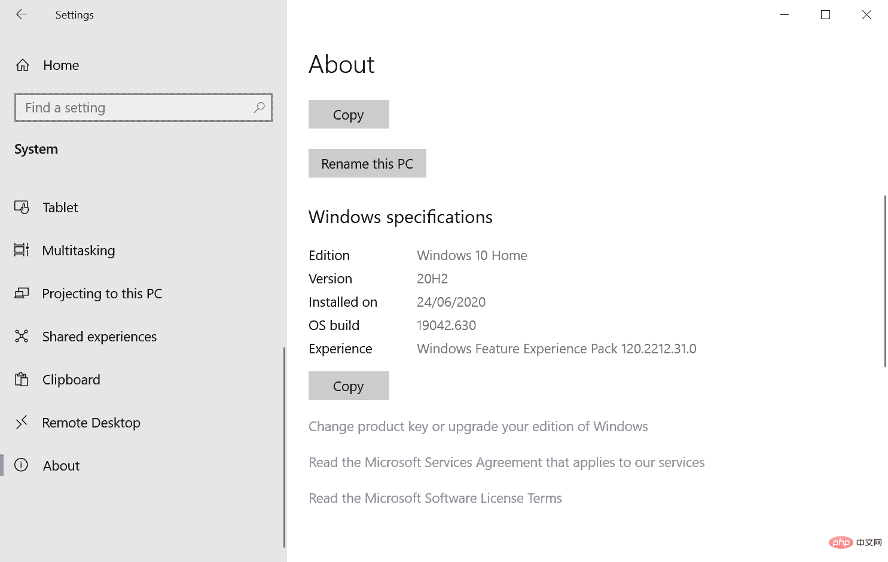
Task: Click the Windows Feature Experience Pack value
Action: tap(556, 349)
